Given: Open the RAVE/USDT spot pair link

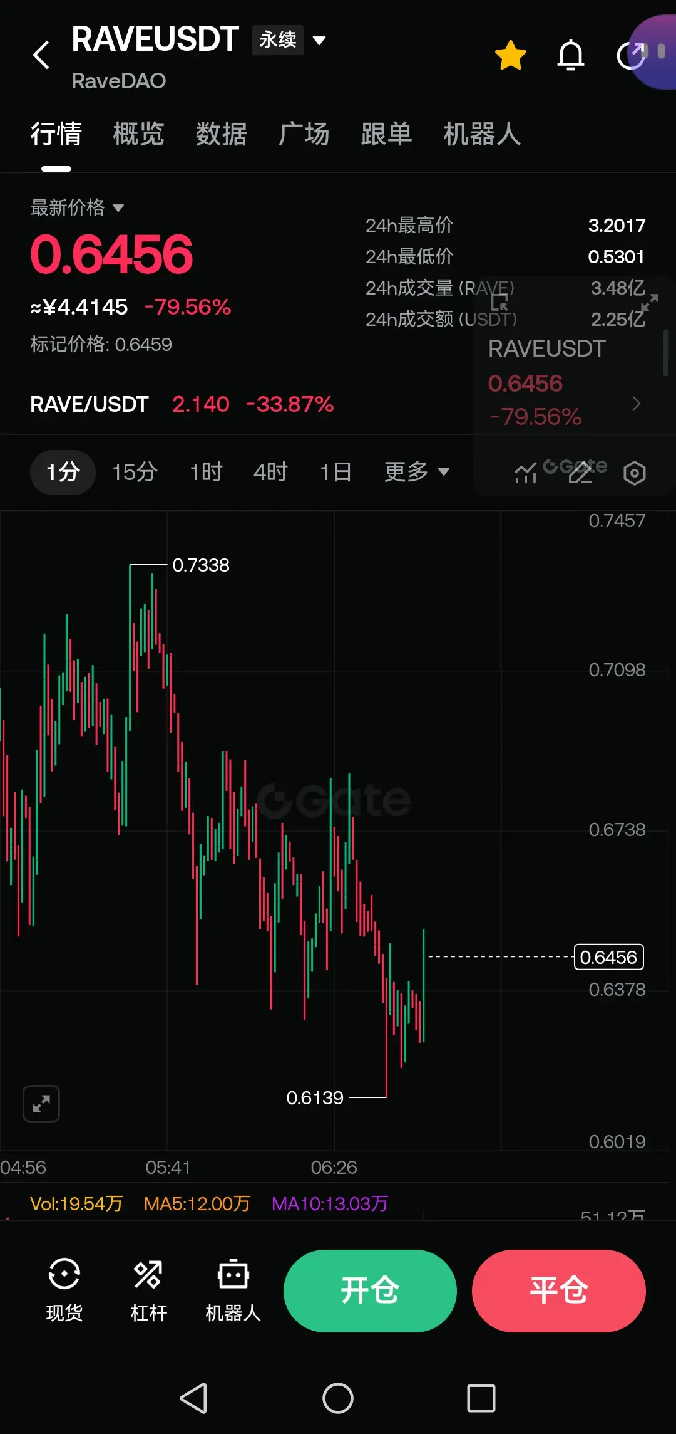Looking at the screenshot, I should [90, 404].
